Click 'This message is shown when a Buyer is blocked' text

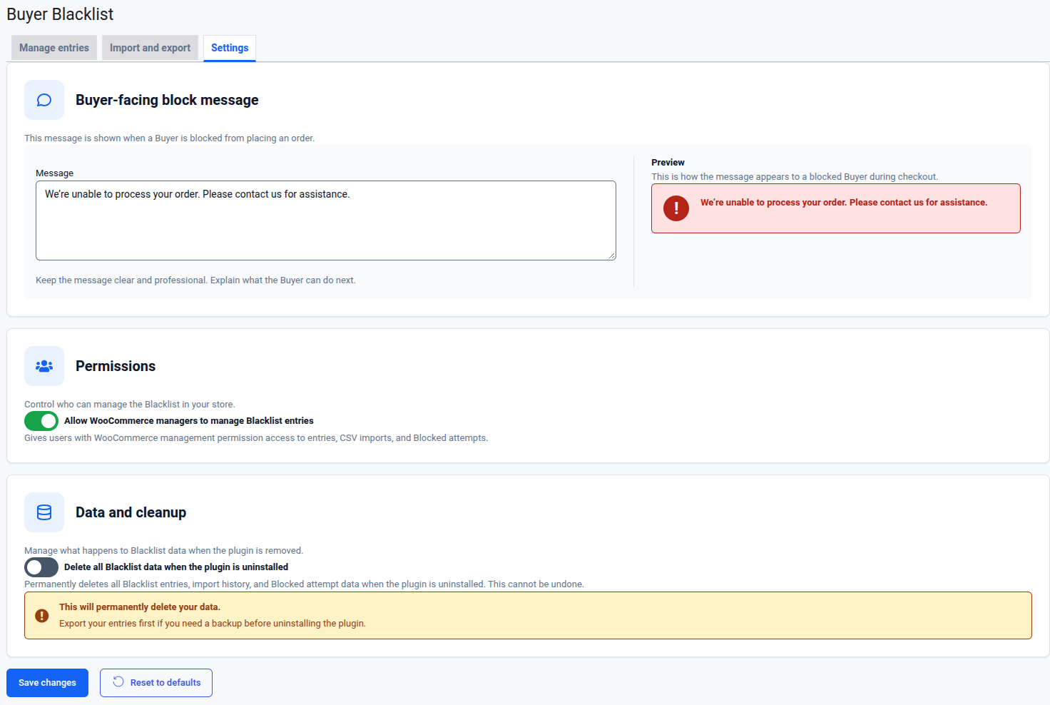click(x=169, y=138)
